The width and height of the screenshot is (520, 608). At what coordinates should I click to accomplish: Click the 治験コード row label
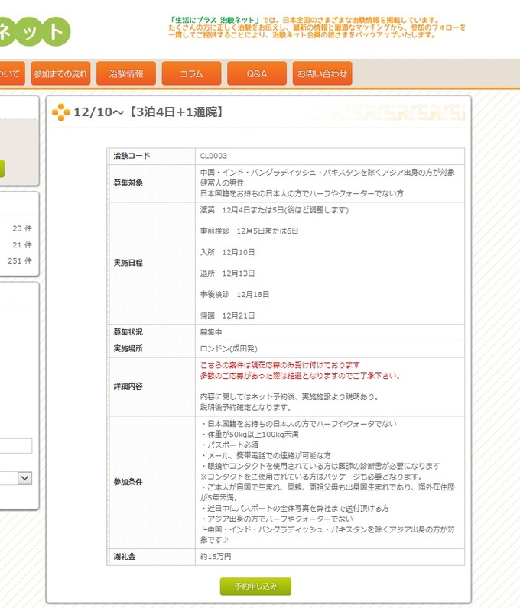[132, 156]
